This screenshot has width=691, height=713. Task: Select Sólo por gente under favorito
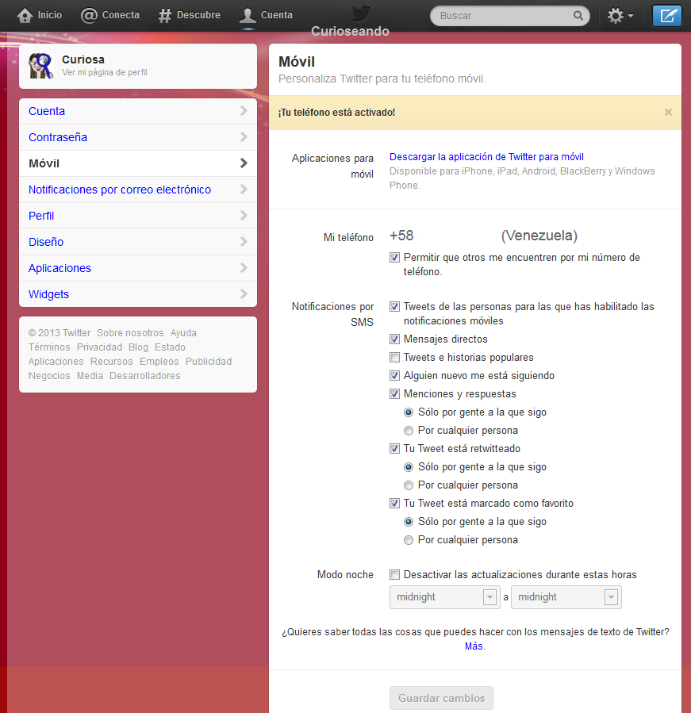tap(409, 522)
